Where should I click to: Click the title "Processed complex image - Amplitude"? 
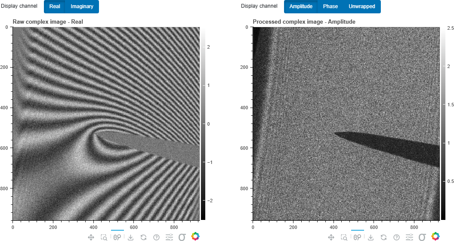tap(304, 22)
